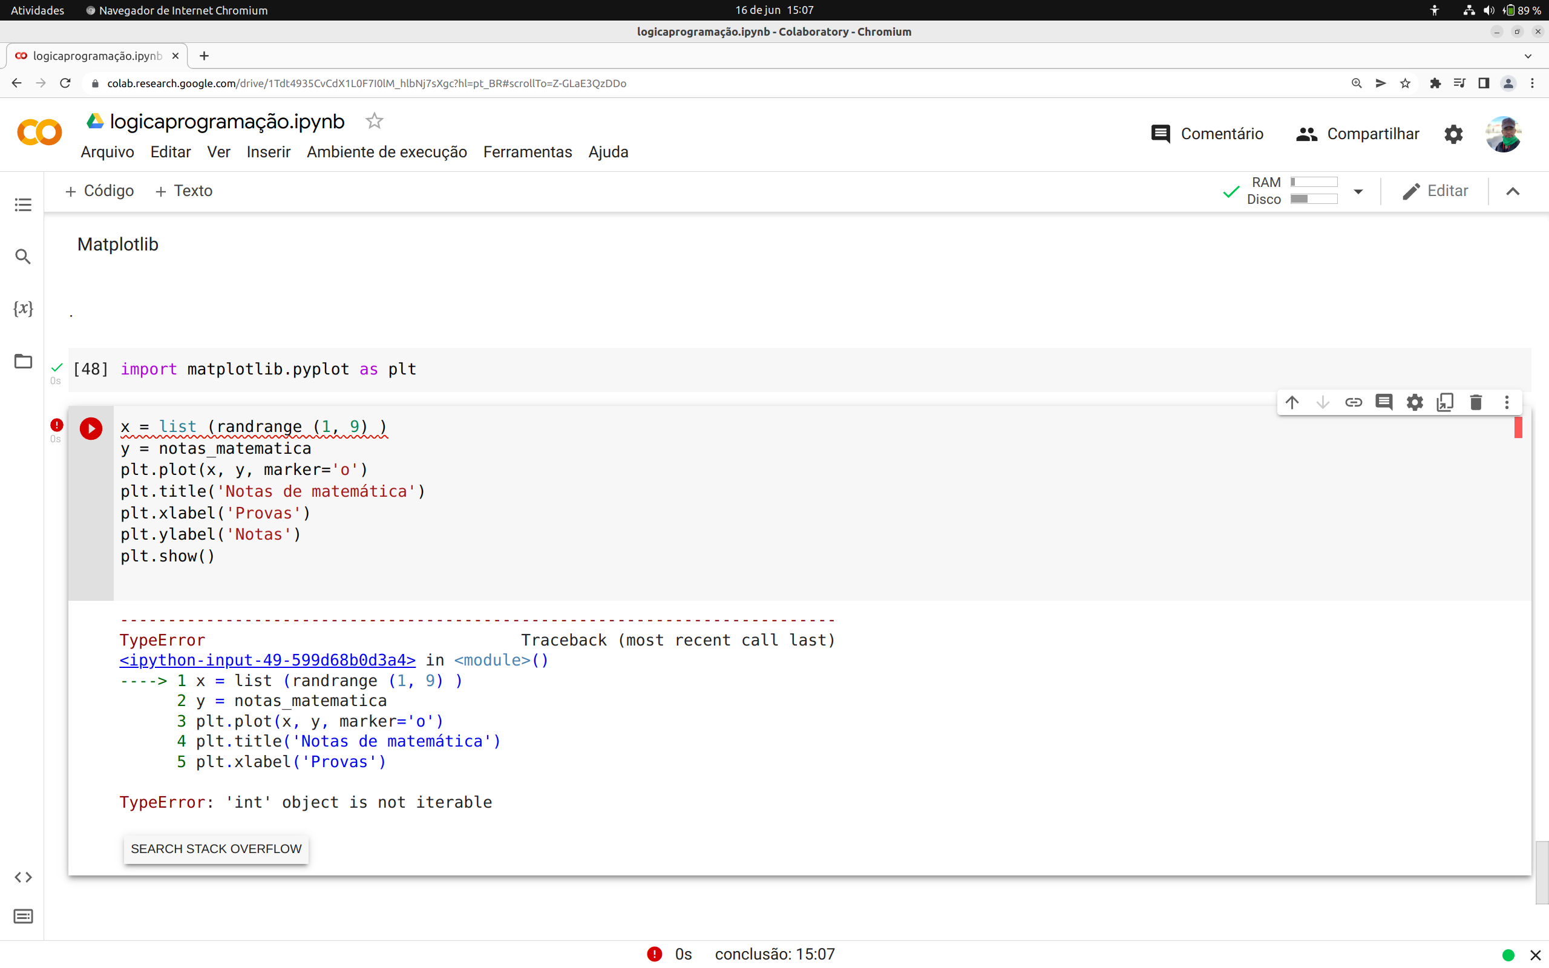Click the move cell up arrow icon
Image resolution: width=1549 pixels, height=968 pixels.
pos(1291,402)
